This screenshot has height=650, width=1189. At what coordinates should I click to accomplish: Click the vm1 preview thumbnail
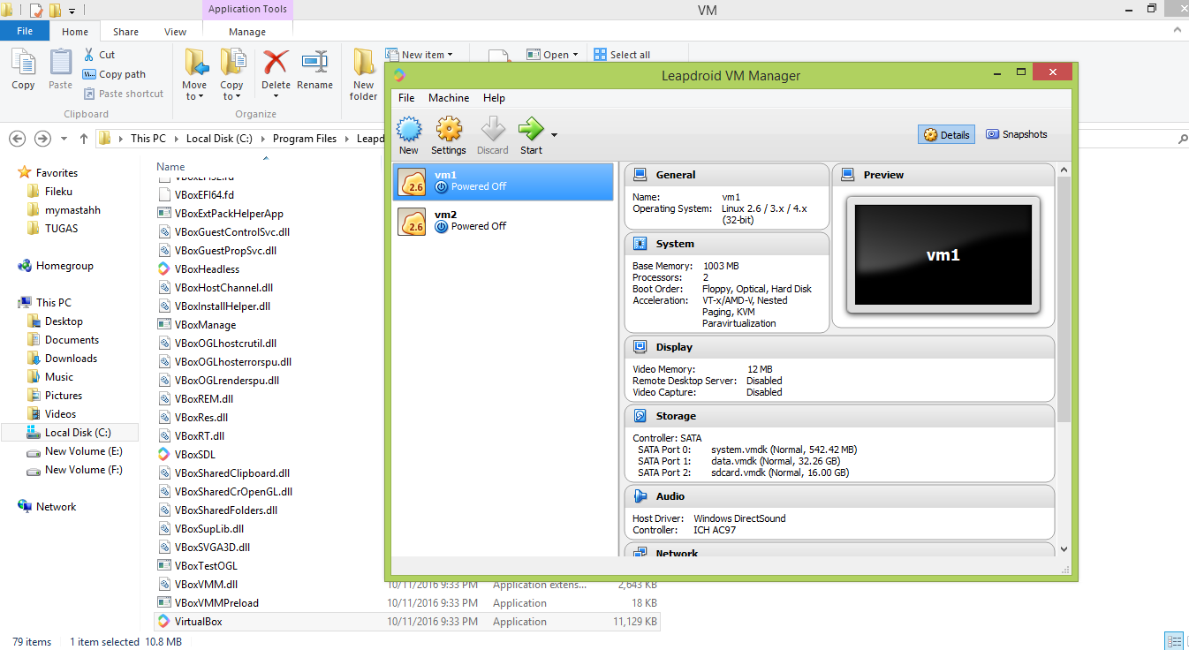(943, 255)
